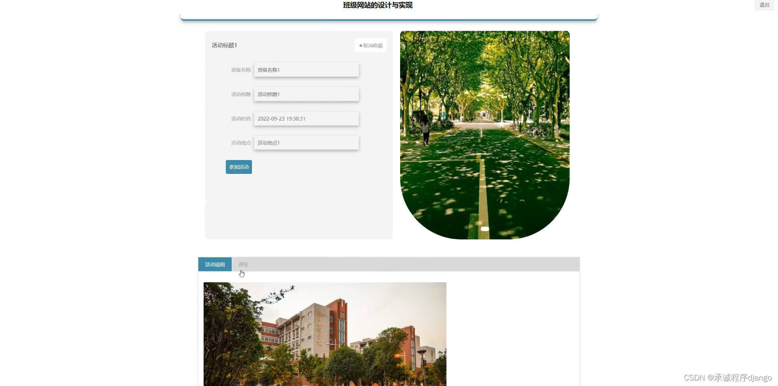
Task: Select the 活动说明 tab
Action: click(215, 265)
